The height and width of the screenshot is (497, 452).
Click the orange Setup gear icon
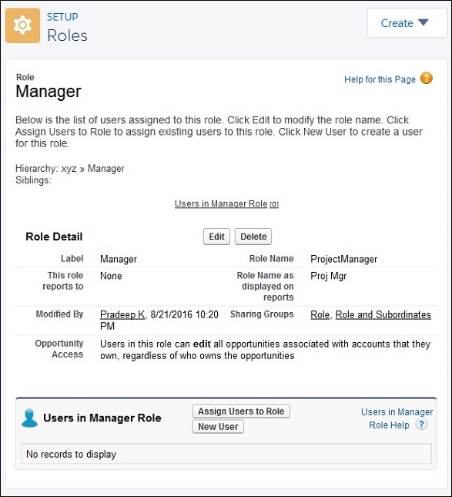click(22, 25)
